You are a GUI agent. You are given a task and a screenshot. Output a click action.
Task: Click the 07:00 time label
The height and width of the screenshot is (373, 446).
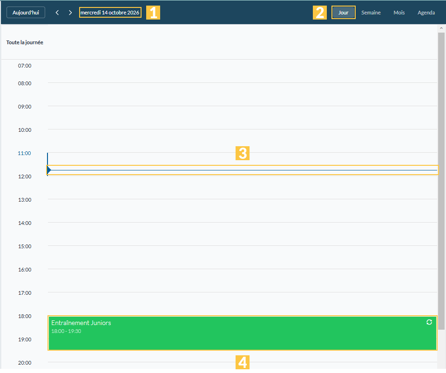click(25, 66)
